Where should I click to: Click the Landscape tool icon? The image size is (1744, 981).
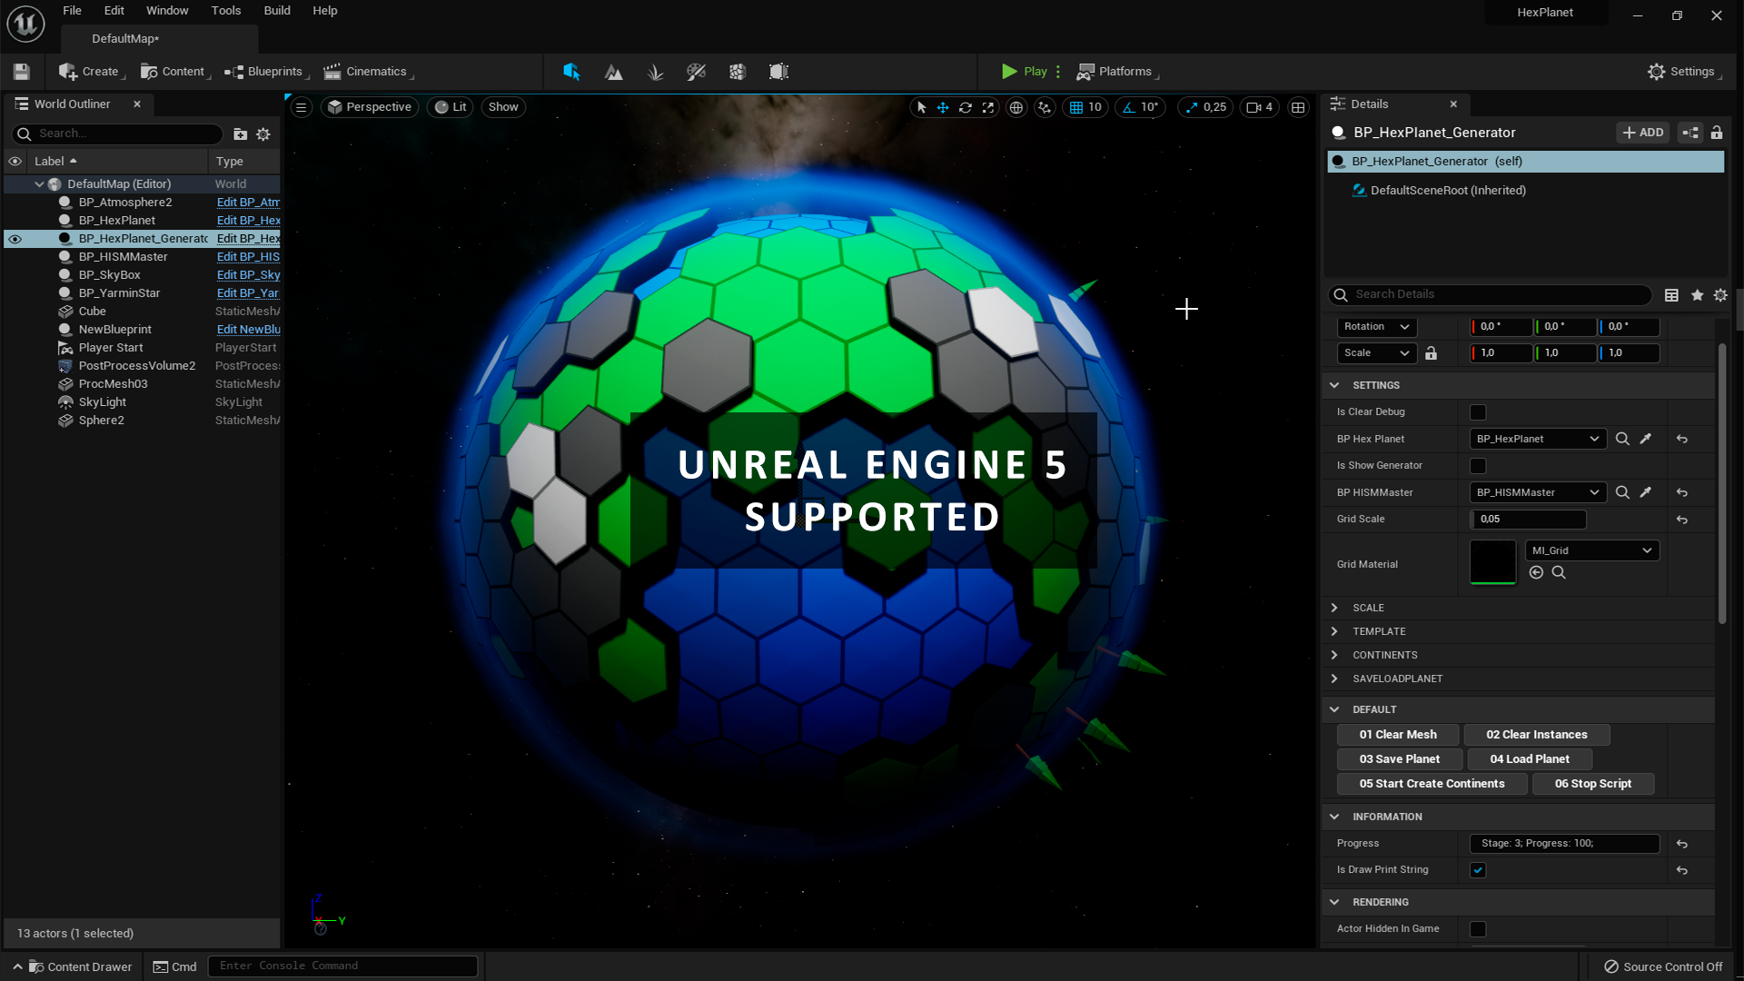(x=612, y=71)
